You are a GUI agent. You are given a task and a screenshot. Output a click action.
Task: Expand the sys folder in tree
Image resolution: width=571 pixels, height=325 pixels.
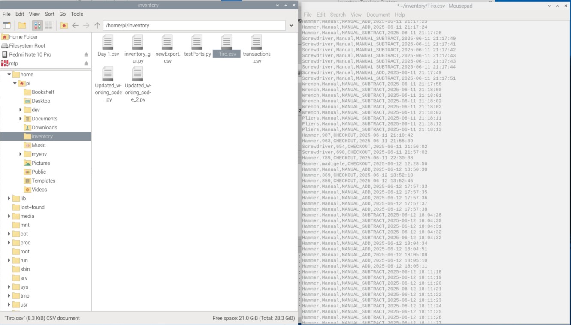[9, 287]
